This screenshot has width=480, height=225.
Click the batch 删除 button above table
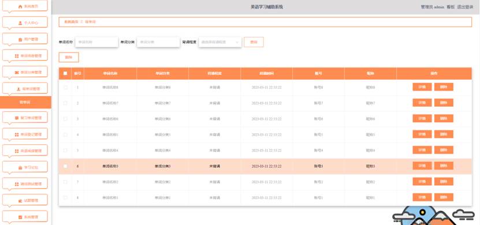[x=69, y=57]
